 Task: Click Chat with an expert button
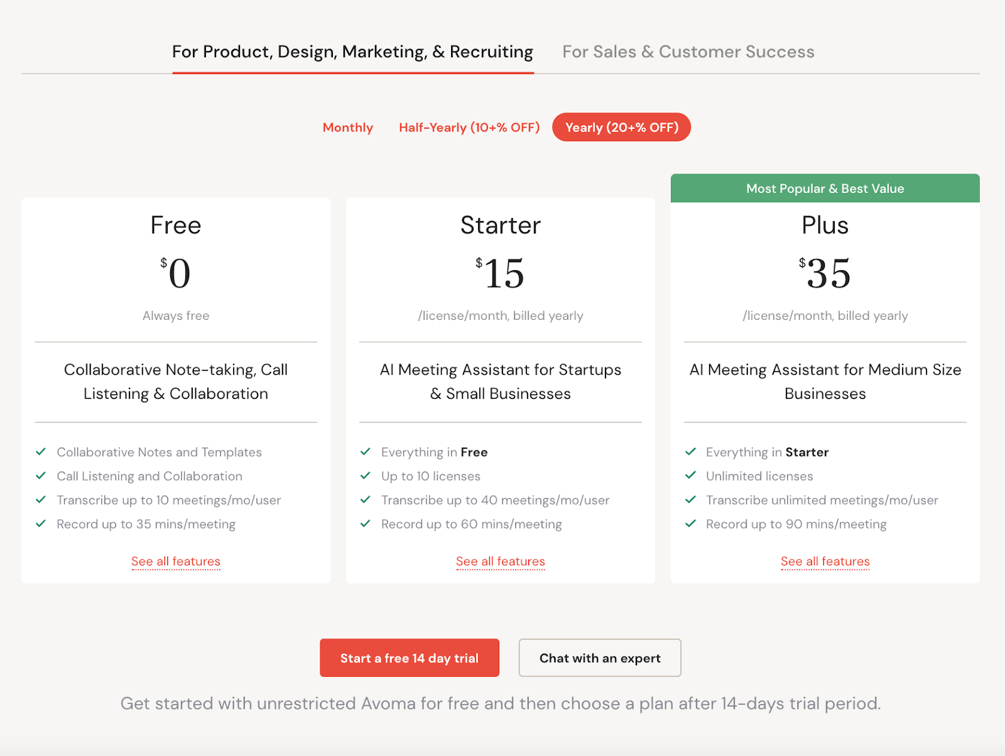point(599,658)
